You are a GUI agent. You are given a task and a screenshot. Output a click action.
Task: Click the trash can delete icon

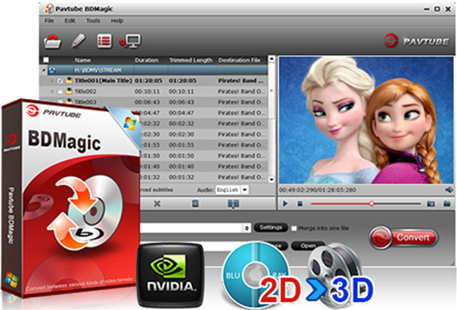pyautogui.click(x=195, y=203)
